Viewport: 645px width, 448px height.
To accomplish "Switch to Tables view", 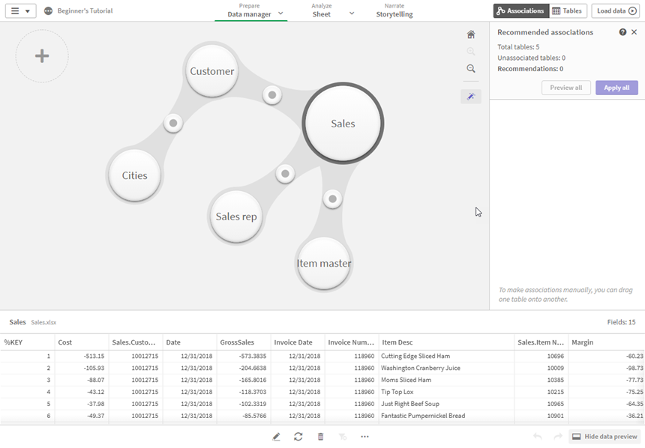I will 568,10.
